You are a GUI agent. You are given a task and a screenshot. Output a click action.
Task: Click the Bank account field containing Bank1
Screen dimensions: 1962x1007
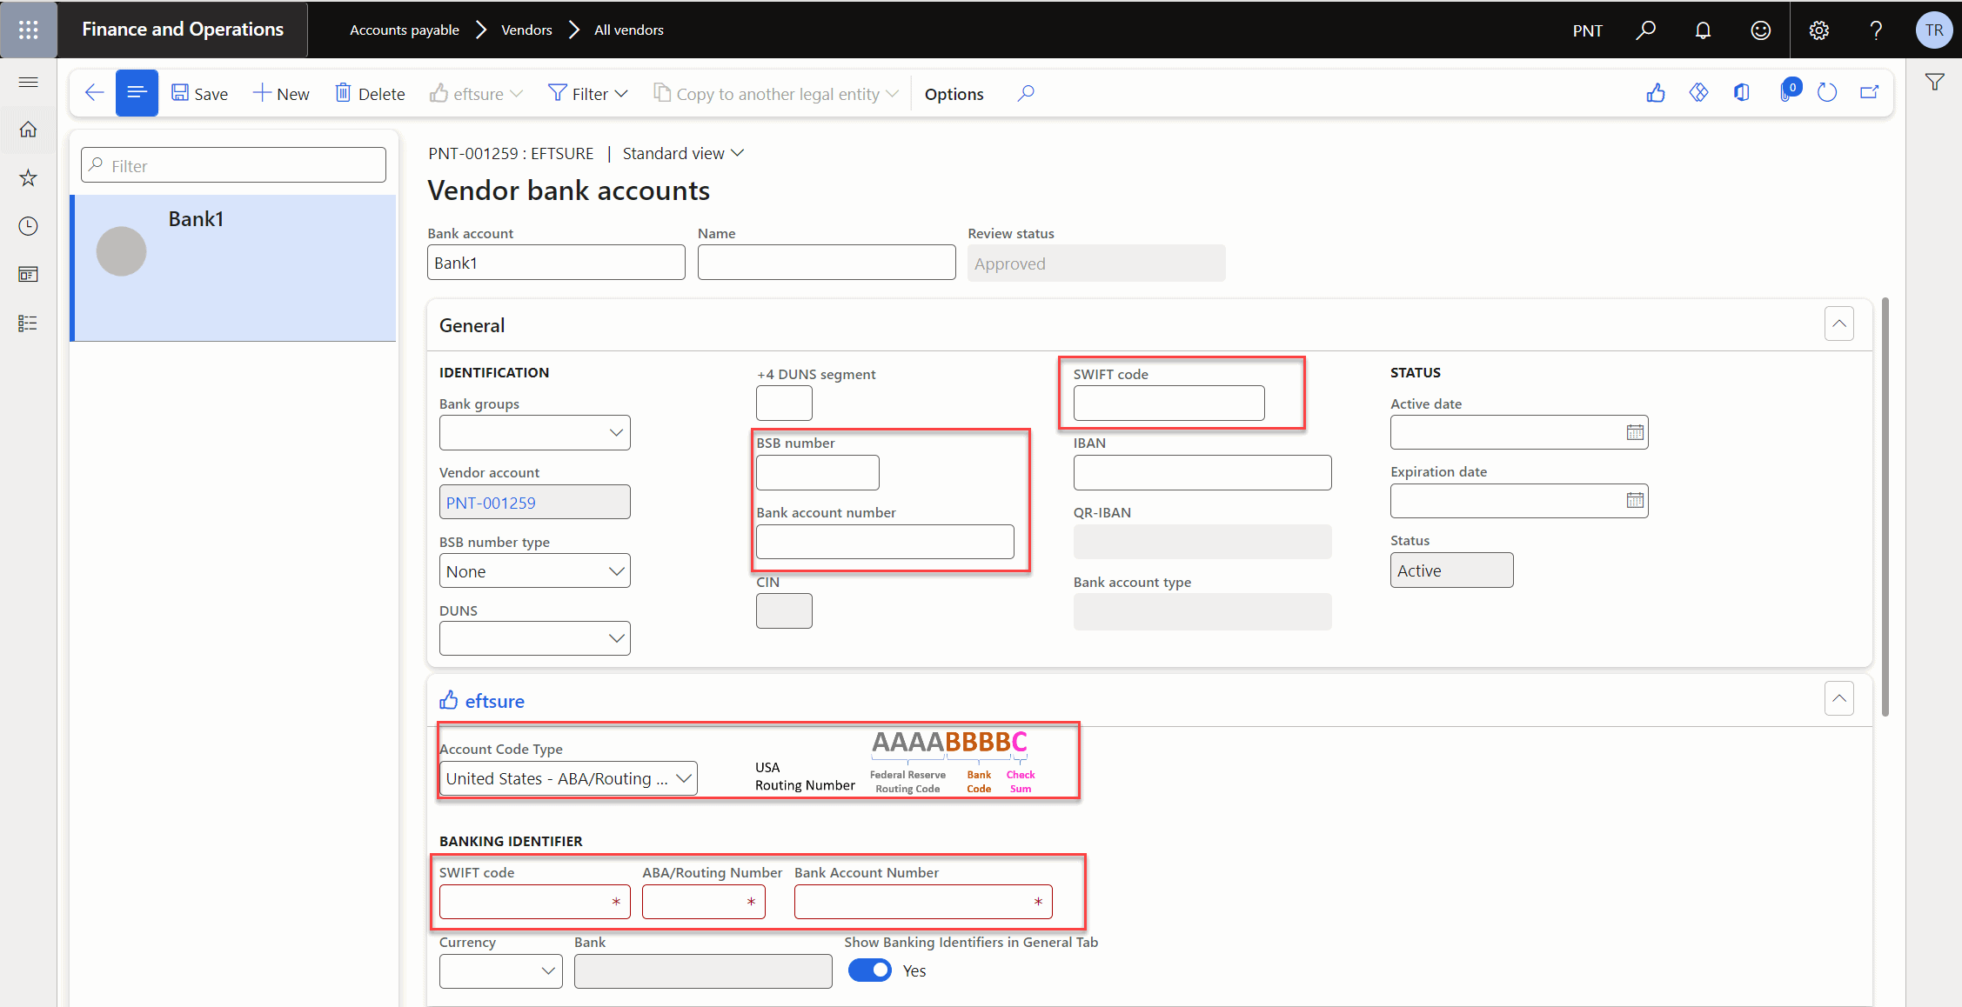(x=556, y=263)
